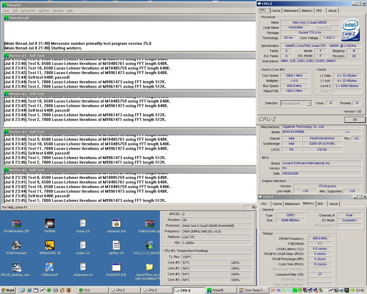Switch to Core Temp taskbar button

pyautogui.click(x=253, y=290)
